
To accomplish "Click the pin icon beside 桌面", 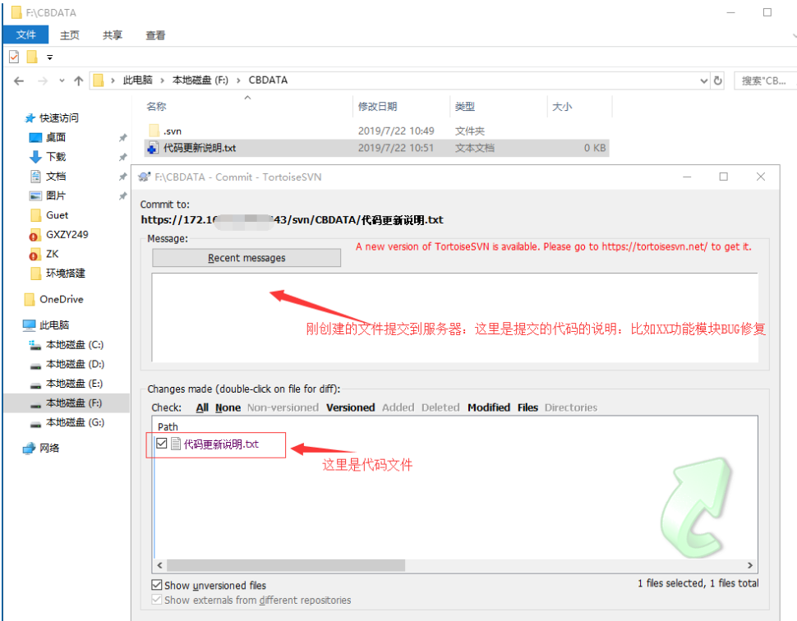I will (122, 138).
